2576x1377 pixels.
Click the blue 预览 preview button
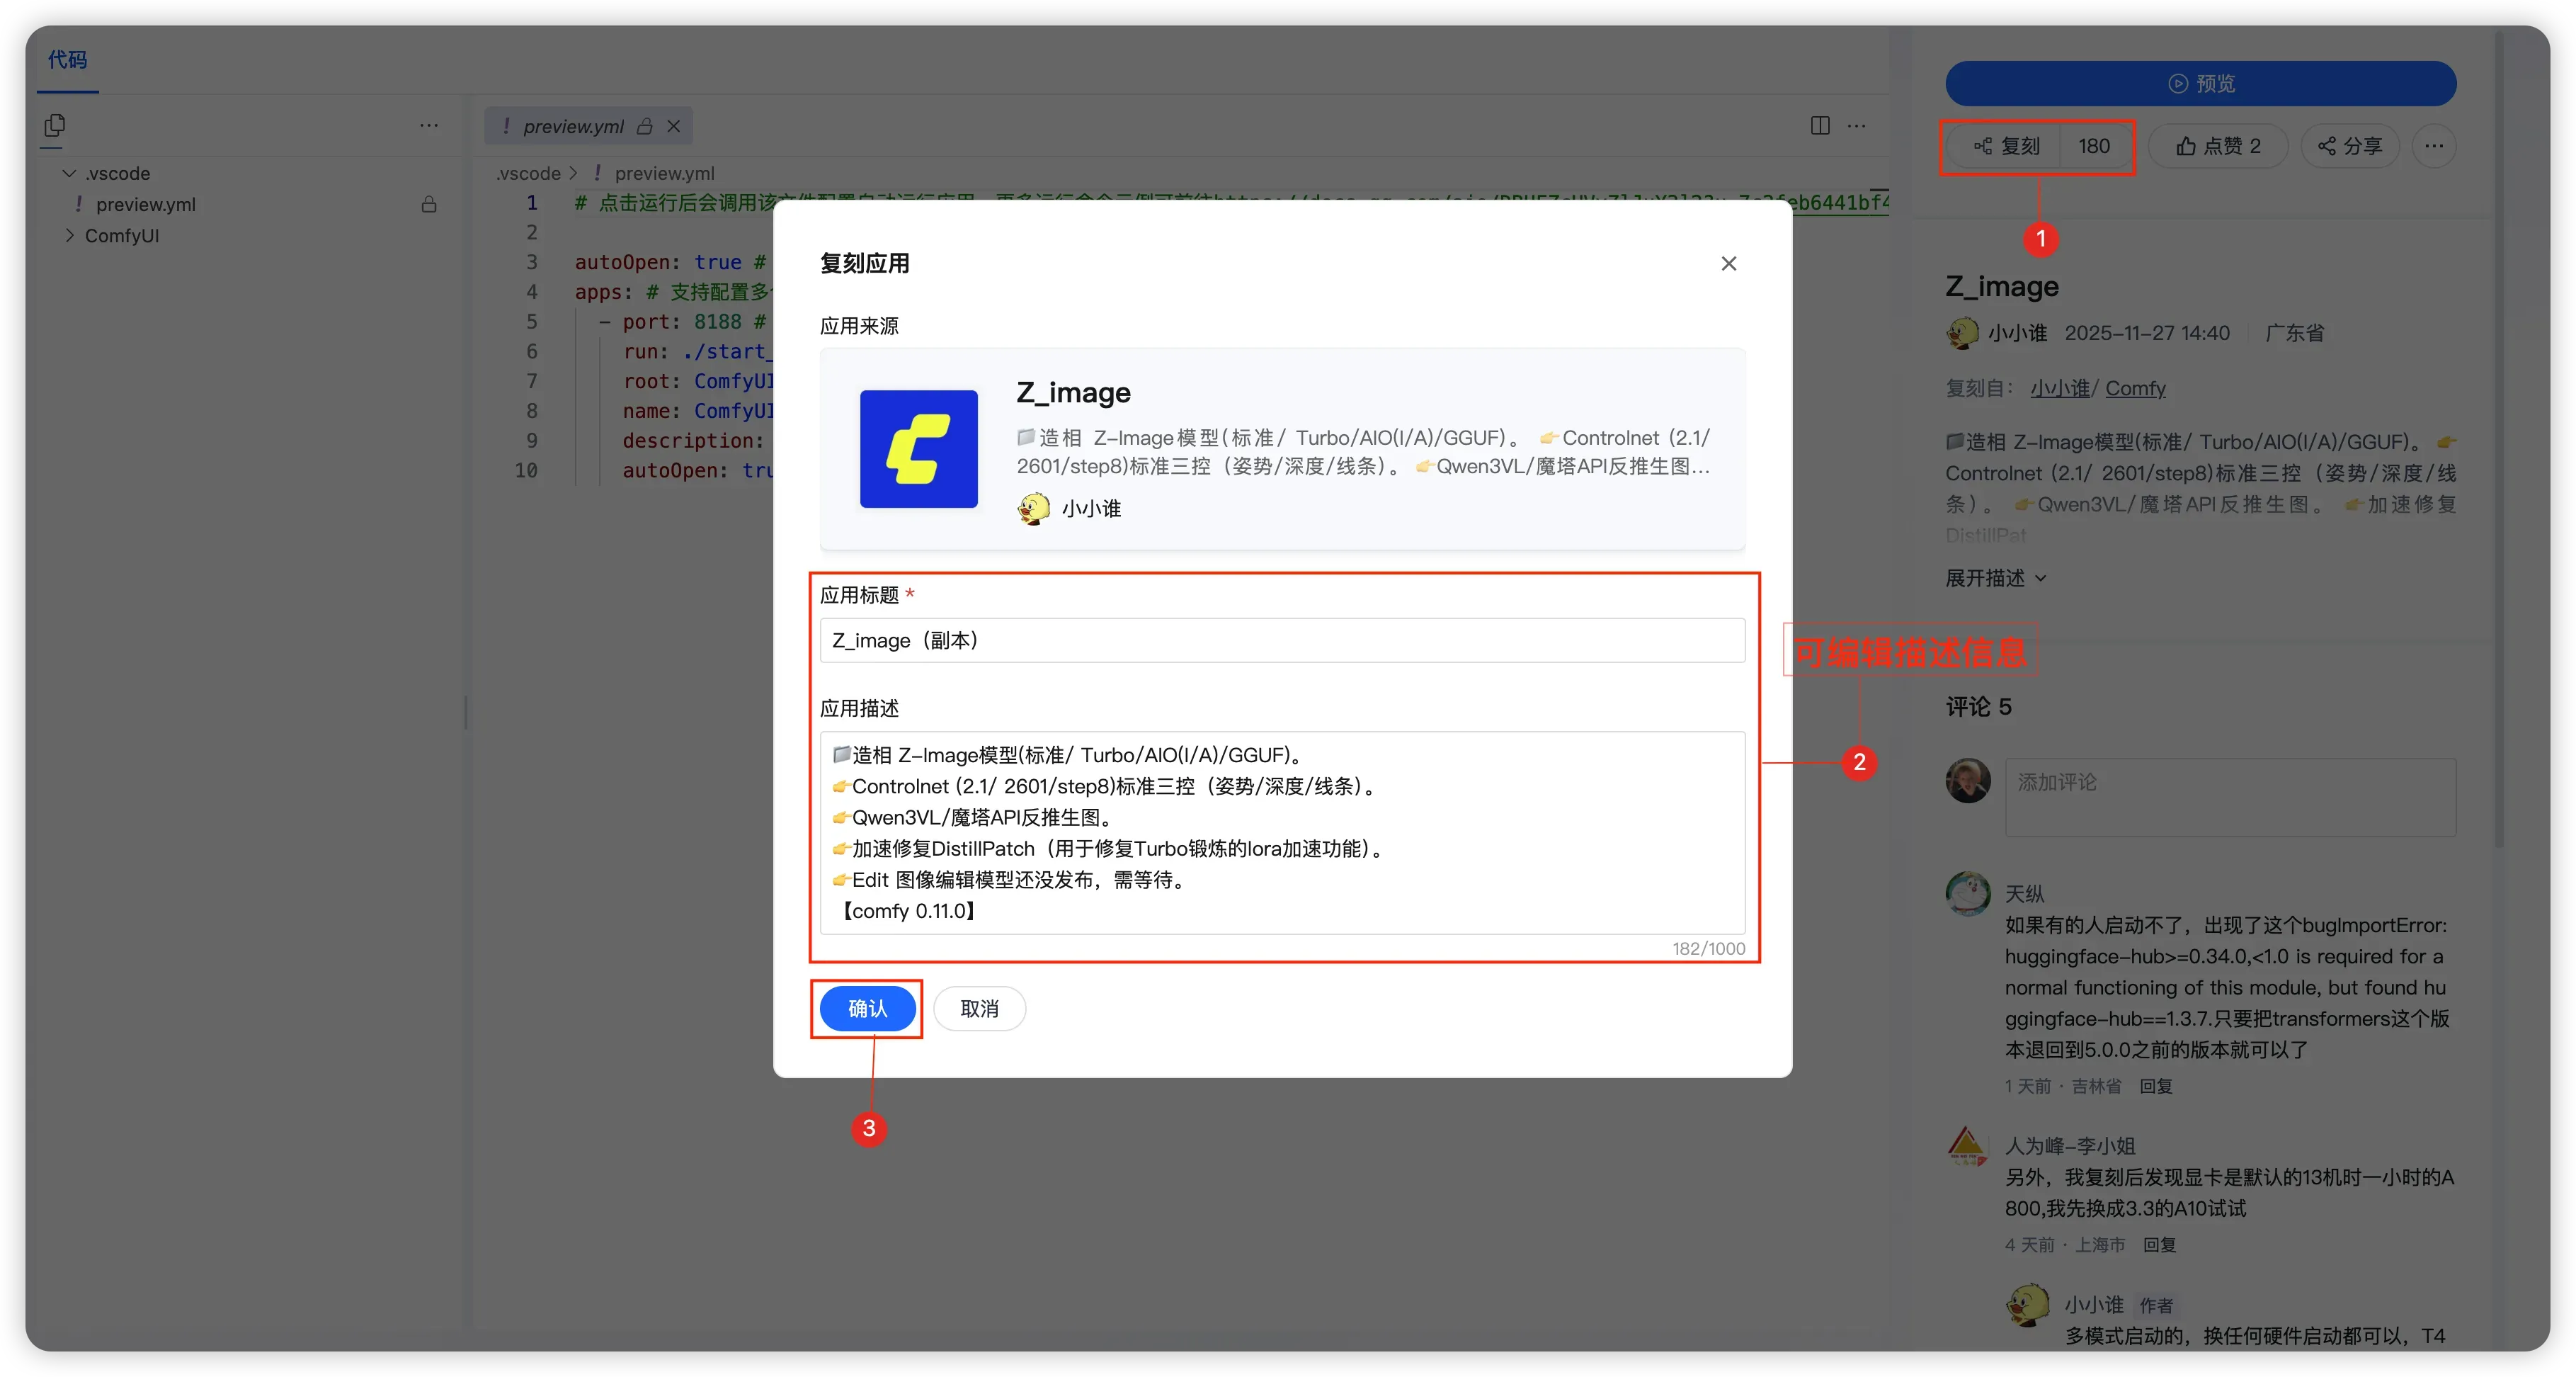click(x=2200, y=84)
